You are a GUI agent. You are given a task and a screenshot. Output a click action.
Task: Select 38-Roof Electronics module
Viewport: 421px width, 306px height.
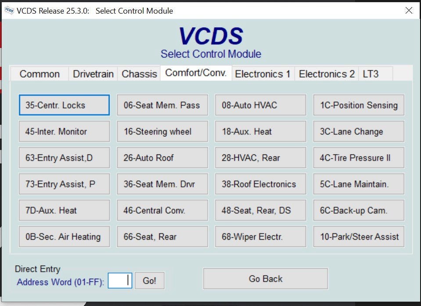point(260,184)
